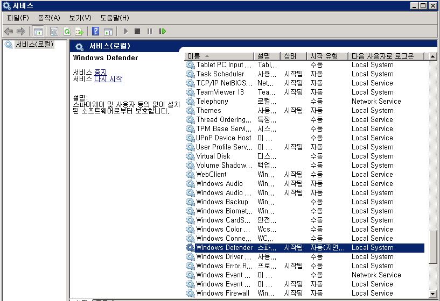
Task: Select the Windows Error R... row
Action: 304,266
